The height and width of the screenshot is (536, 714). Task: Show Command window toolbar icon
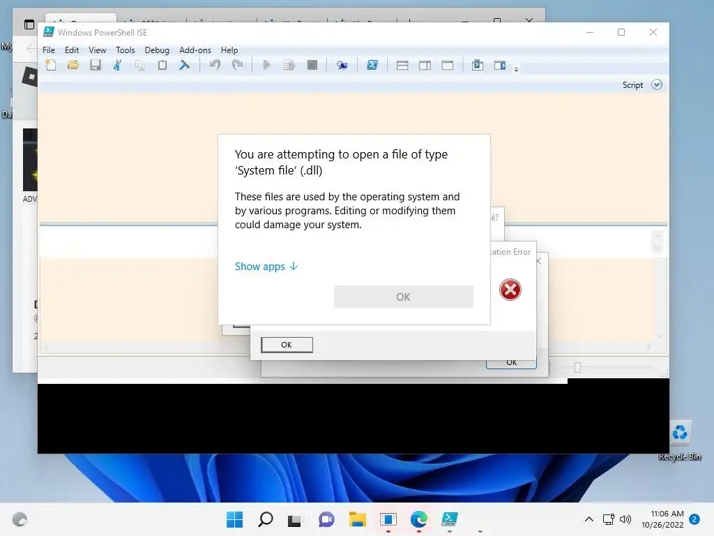point(478,65)
